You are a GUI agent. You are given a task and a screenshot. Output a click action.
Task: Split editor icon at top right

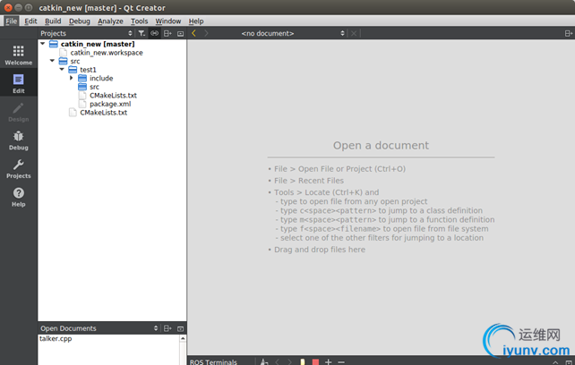[x=569, y=33]
